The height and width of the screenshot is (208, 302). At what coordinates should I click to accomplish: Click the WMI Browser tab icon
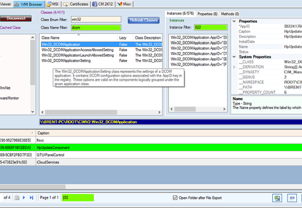[17, 4]
